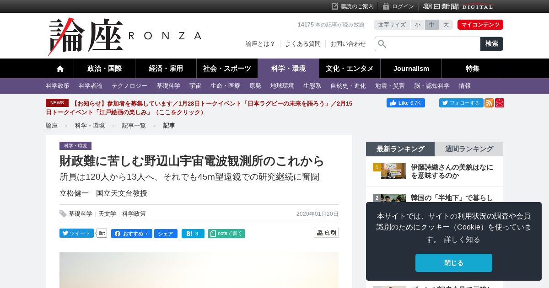Open the 経済・雇用 menu
This screenshot has width=549, height=288.
click(166, 69)
